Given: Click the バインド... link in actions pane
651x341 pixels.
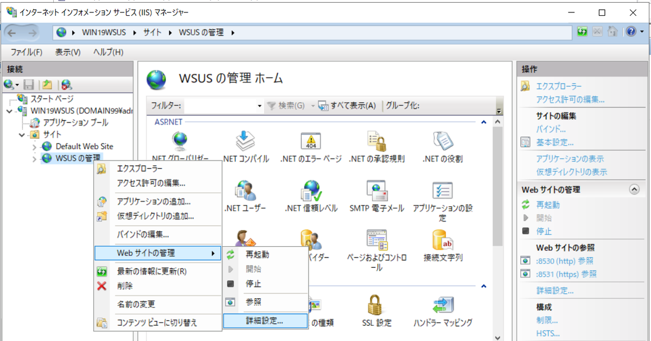Looking at the screenshot, I should click(x=551, y=129).
